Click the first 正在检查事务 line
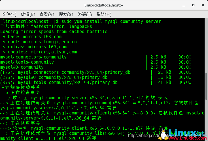Image resolution: width=208 pixels, height=141 pixels. pyautogui.click(x=20, y=93)
